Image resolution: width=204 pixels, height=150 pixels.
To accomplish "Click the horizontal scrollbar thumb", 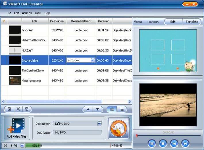I will [54, 102].
